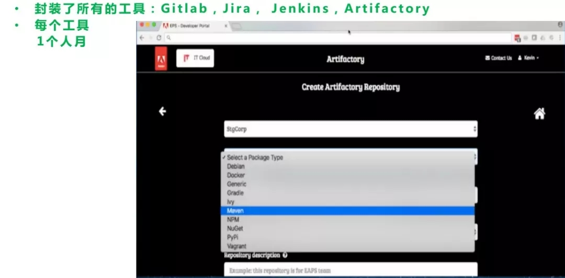Open the StgCorp dropdown
The image size is (565, 278).
pos(351,129)
